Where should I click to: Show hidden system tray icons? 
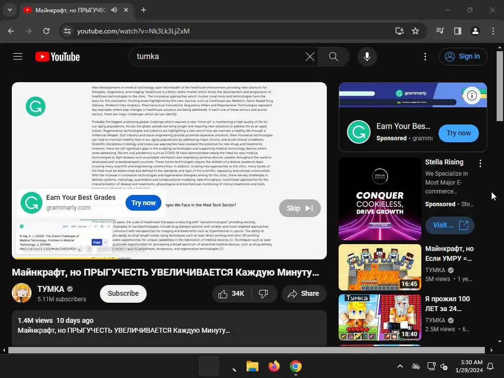pos(400,366)
